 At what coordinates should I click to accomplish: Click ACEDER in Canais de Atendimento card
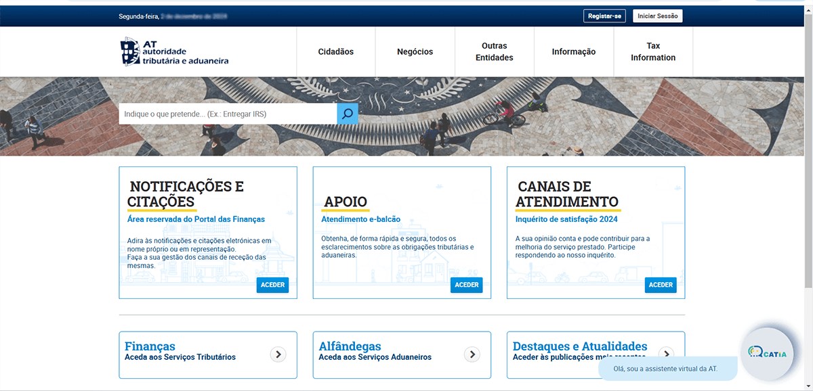(661, 285)
